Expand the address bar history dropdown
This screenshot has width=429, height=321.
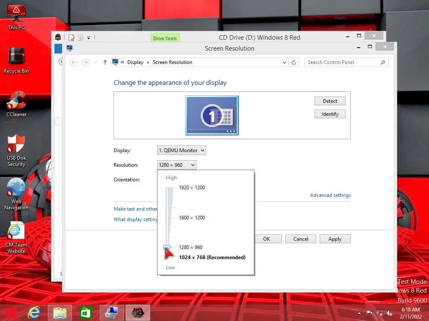[x=284, y=62]
